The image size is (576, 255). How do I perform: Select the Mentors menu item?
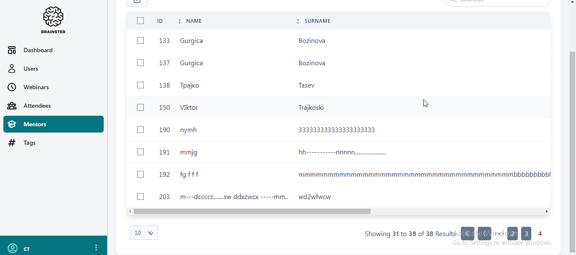(54, 124)
